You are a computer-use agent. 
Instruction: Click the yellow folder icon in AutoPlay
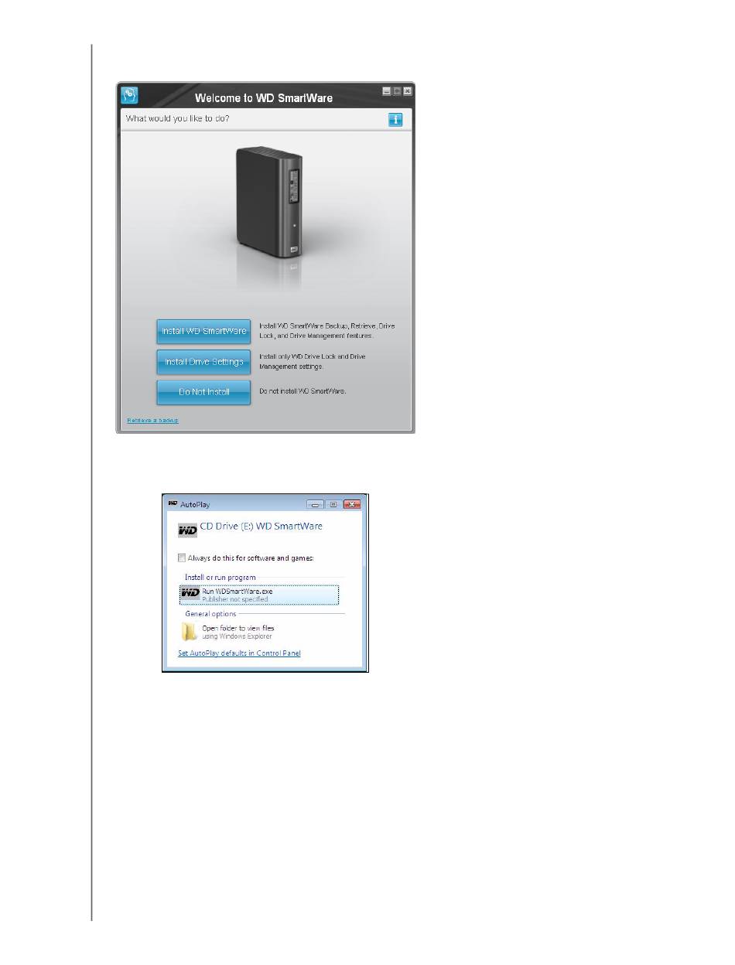[x=190, y=632]
